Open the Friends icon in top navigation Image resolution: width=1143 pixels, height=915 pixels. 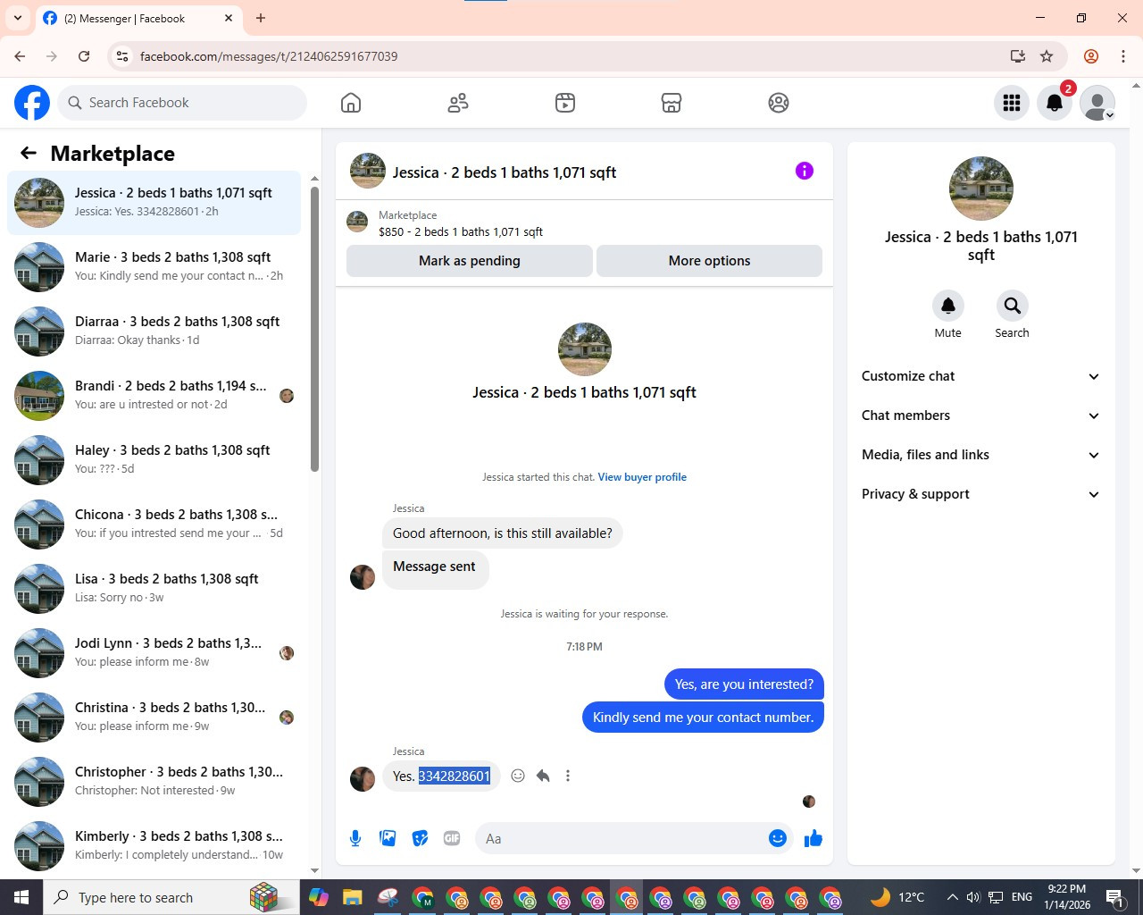[x=458, y=103]
